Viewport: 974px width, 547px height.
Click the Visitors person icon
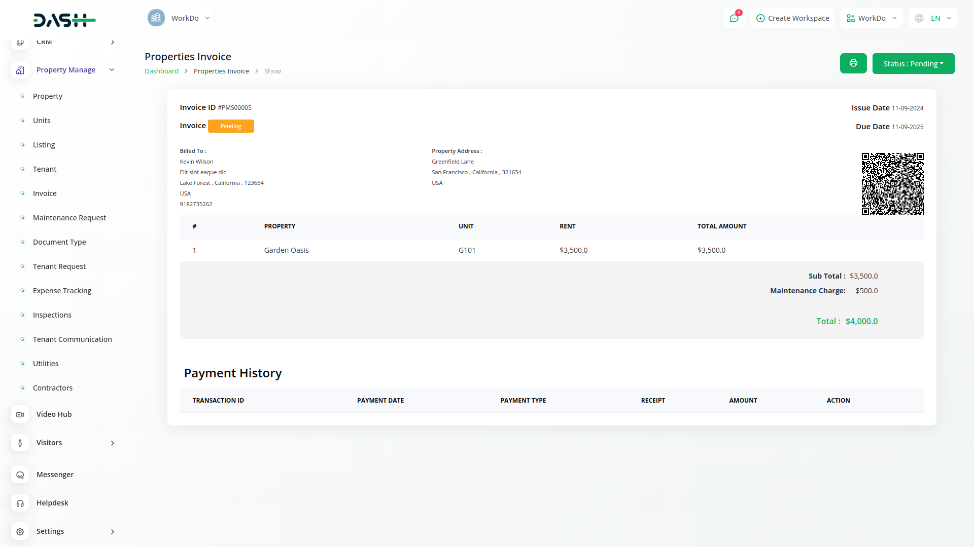click(20, 443)
